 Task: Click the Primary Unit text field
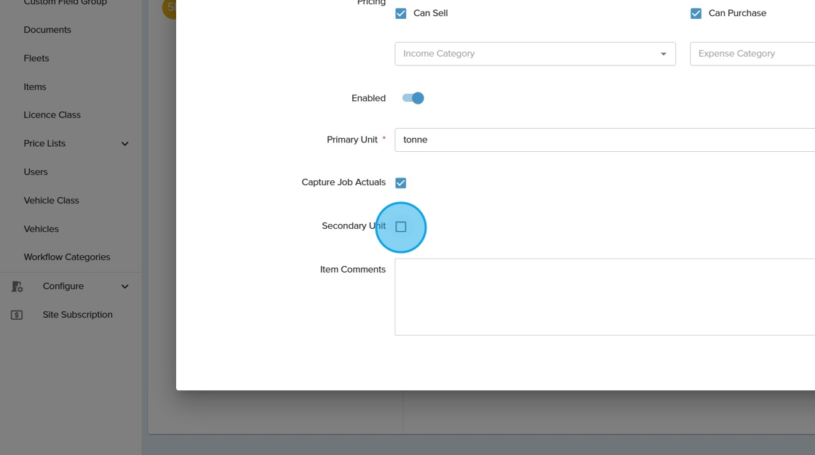(x=604, y=140)
